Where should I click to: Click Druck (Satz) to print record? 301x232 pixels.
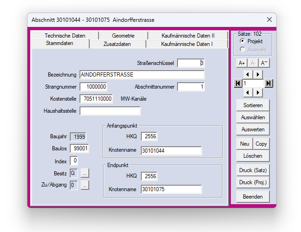pos(253,170)
